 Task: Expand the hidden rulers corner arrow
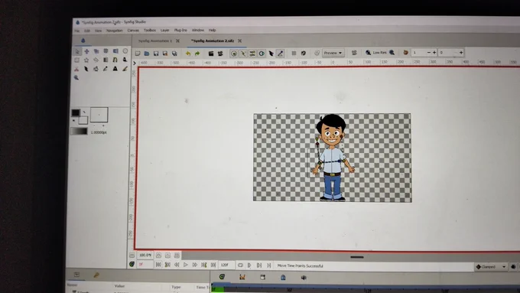[135, 63]
